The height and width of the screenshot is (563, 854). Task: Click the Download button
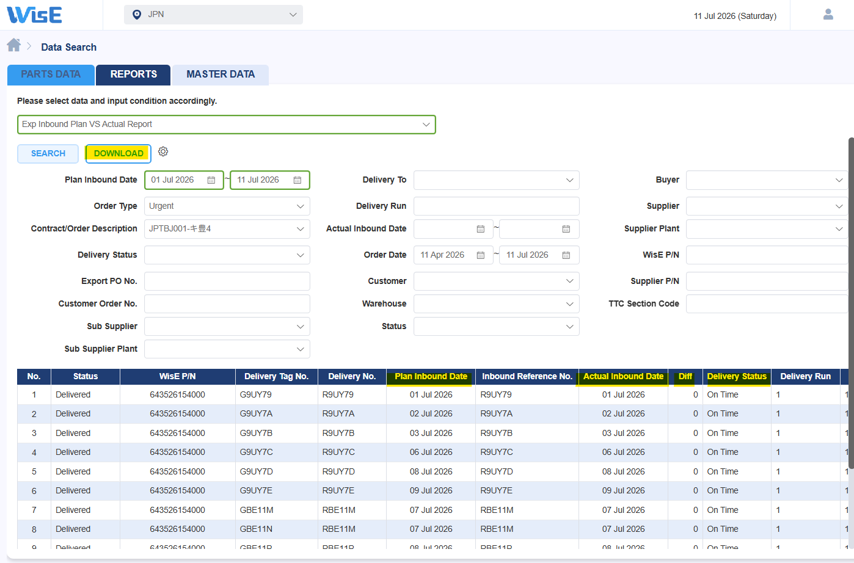pos(119,154)
